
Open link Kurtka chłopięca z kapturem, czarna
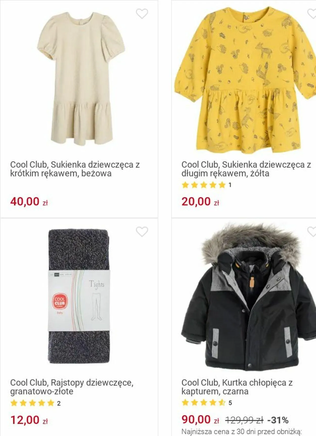pyautogui.click(x=237, y=387)
